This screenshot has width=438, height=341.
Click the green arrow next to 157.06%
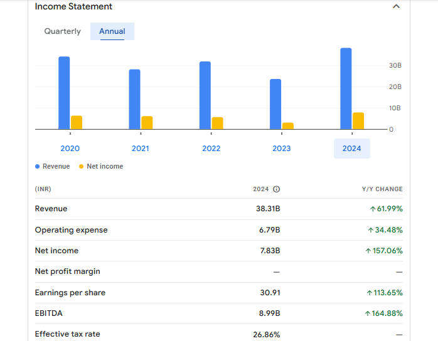(x=368, y=251)
